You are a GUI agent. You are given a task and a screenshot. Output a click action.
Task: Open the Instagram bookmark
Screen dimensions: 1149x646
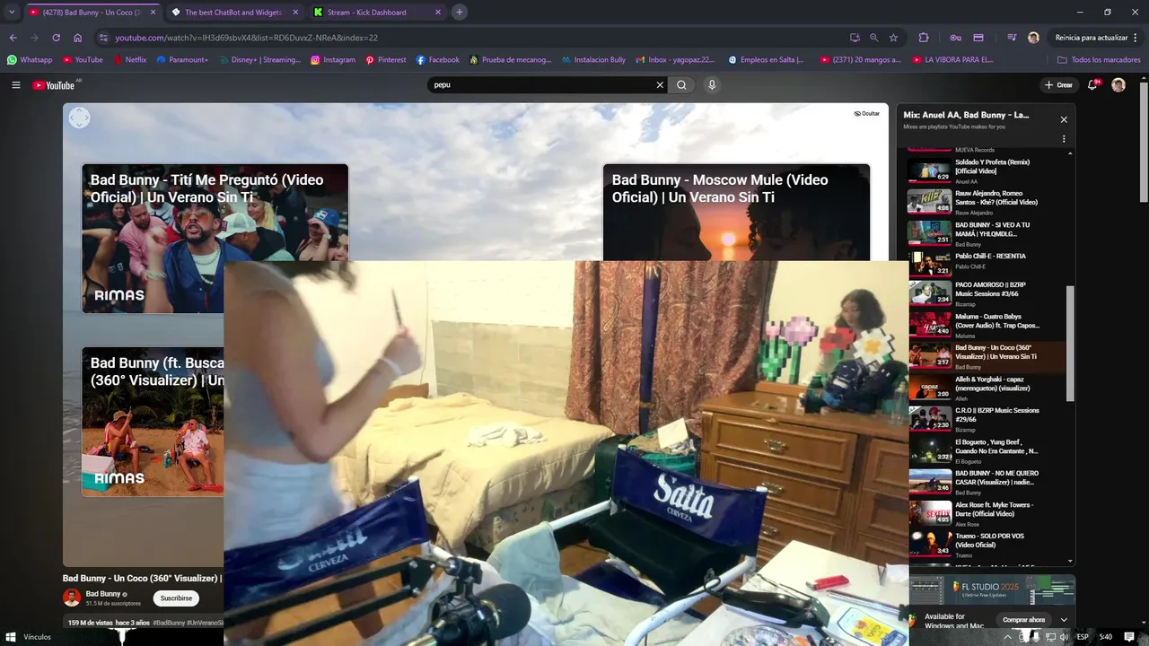[333, 60]
